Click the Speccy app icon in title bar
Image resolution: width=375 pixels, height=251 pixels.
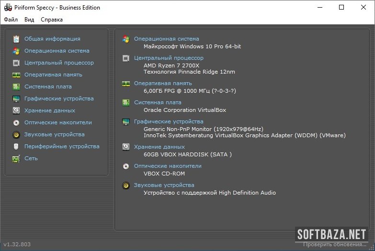pos(8,7)
